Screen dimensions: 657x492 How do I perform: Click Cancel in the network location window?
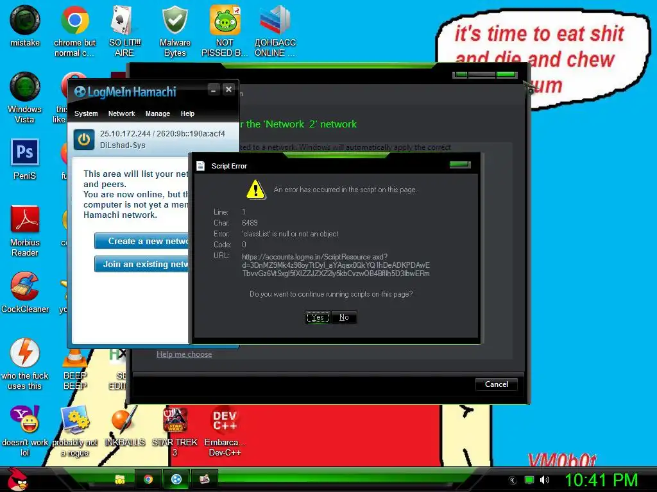497,384
